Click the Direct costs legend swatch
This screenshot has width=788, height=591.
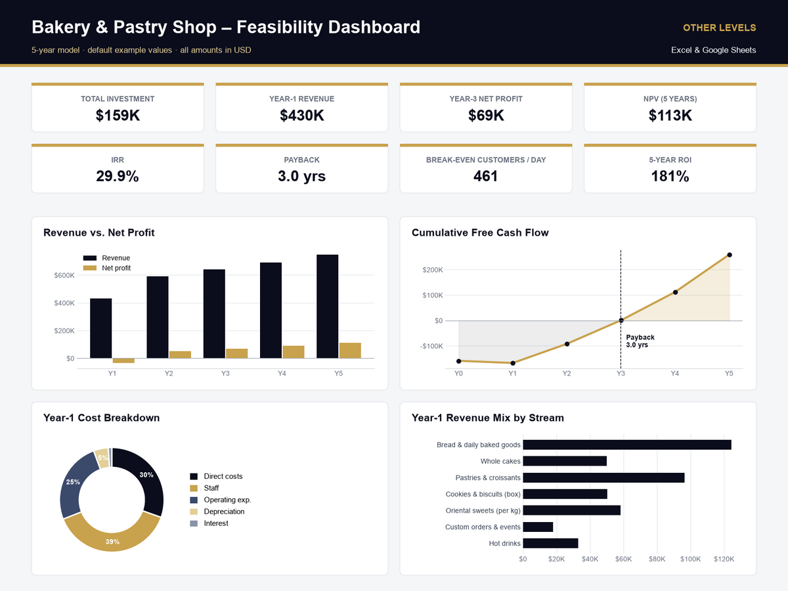[194, 476]
